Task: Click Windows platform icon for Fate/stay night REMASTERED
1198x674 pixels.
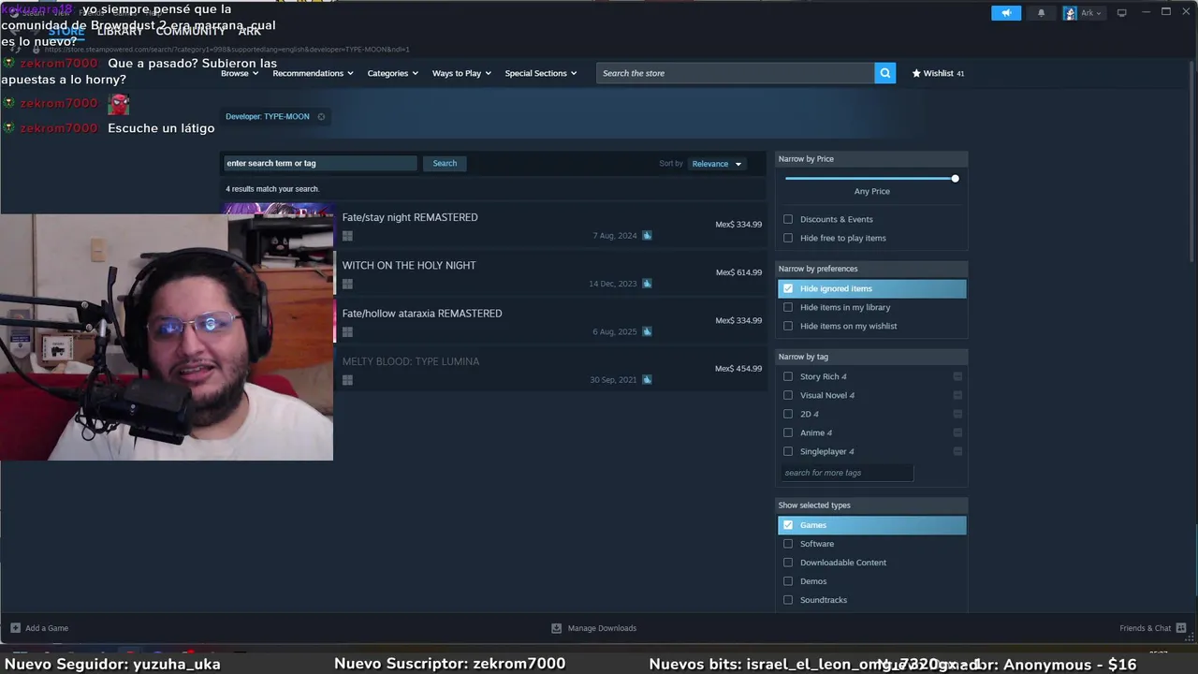Action: pos(347,236)
